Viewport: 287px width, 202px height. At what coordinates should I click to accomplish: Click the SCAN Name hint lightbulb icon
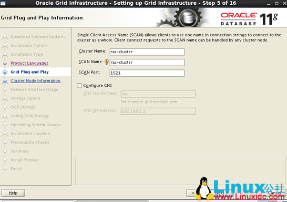tap(106, 62)
